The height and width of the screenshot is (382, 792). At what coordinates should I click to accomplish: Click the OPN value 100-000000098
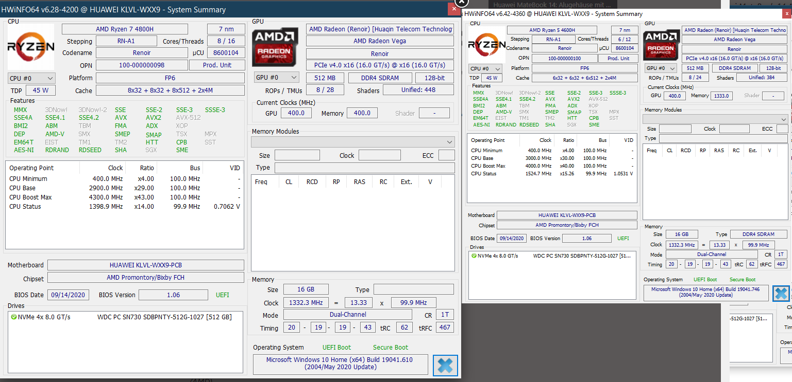point(141,65)
